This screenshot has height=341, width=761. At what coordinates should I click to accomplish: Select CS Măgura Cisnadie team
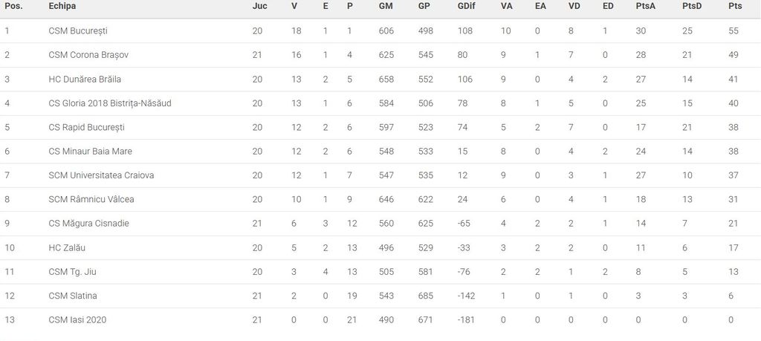[91, 224]
